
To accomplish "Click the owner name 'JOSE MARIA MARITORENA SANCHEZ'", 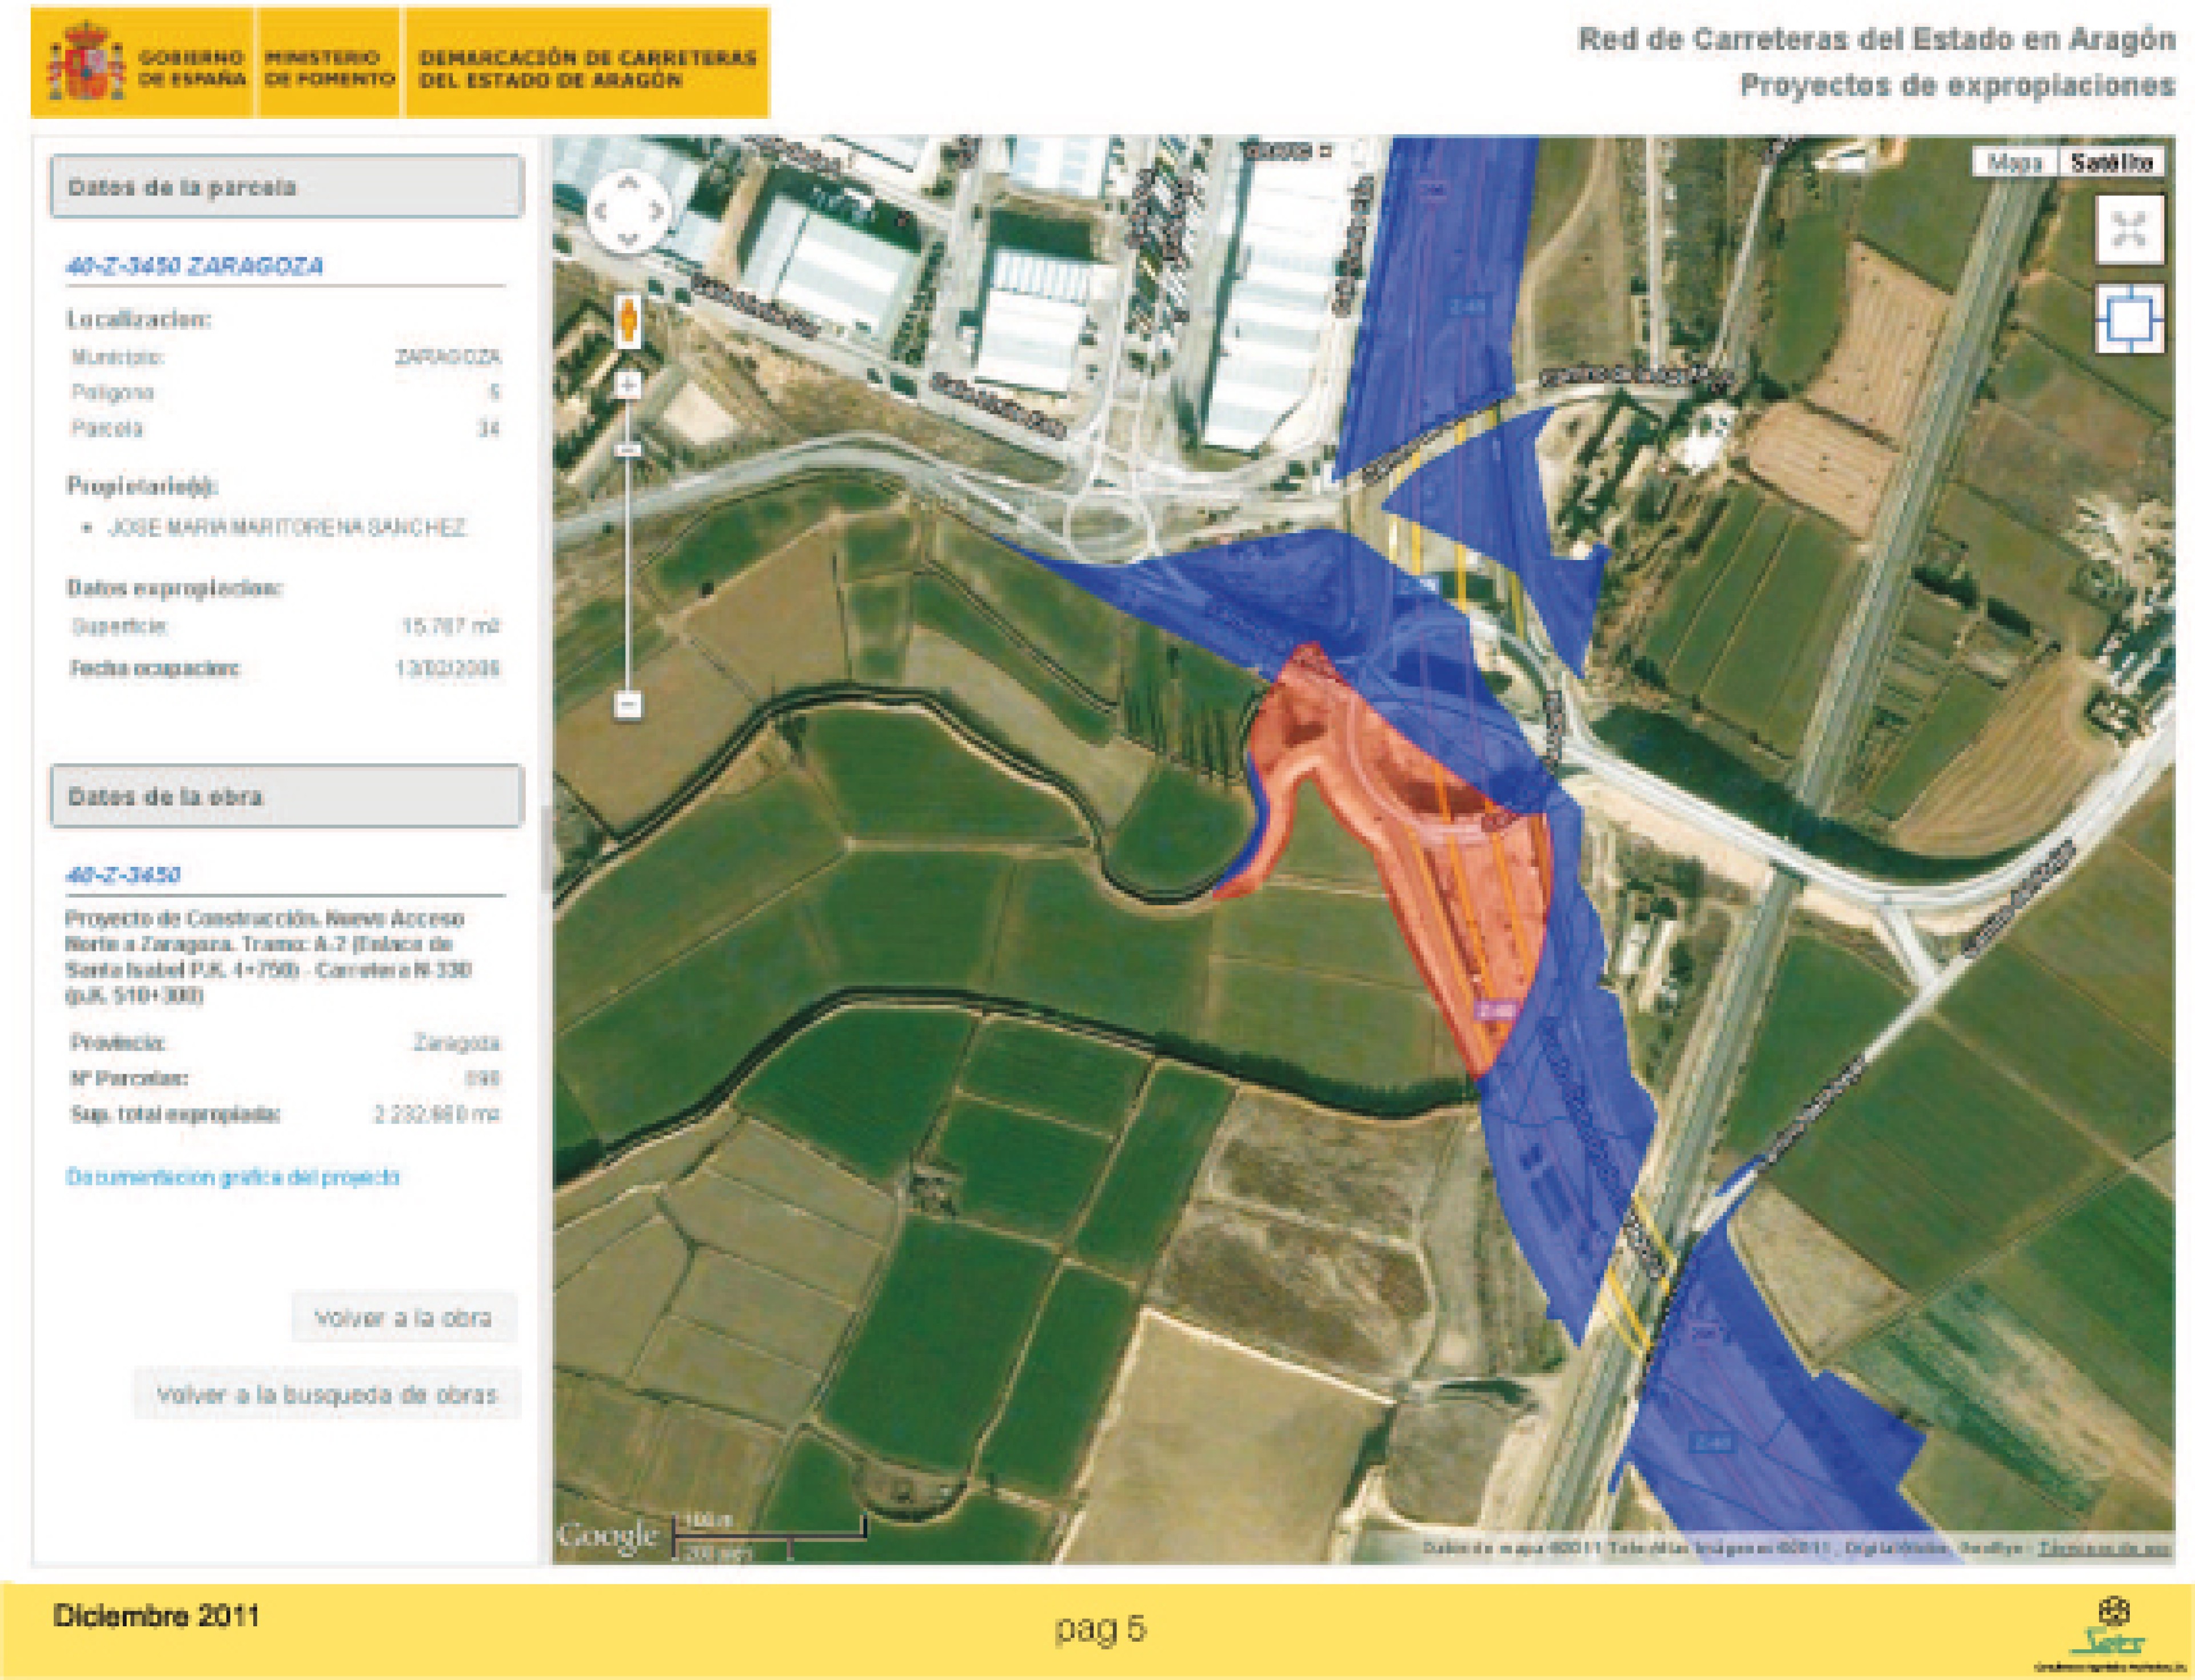I will click(287, 528).
